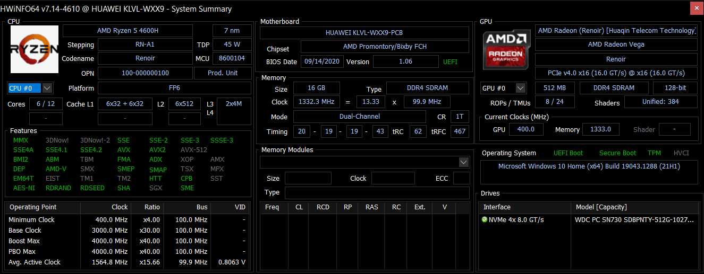
Task: Open the CPU #0 selector dropdown
Action: click(x=47, y=88)
